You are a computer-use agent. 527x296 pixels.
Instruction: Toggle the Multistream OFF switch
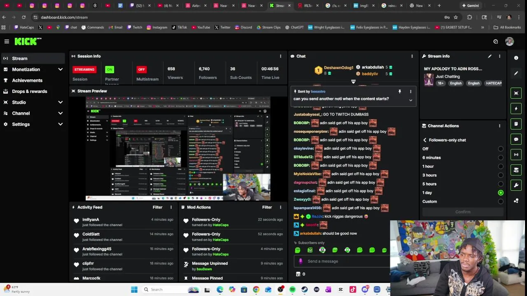142,69
